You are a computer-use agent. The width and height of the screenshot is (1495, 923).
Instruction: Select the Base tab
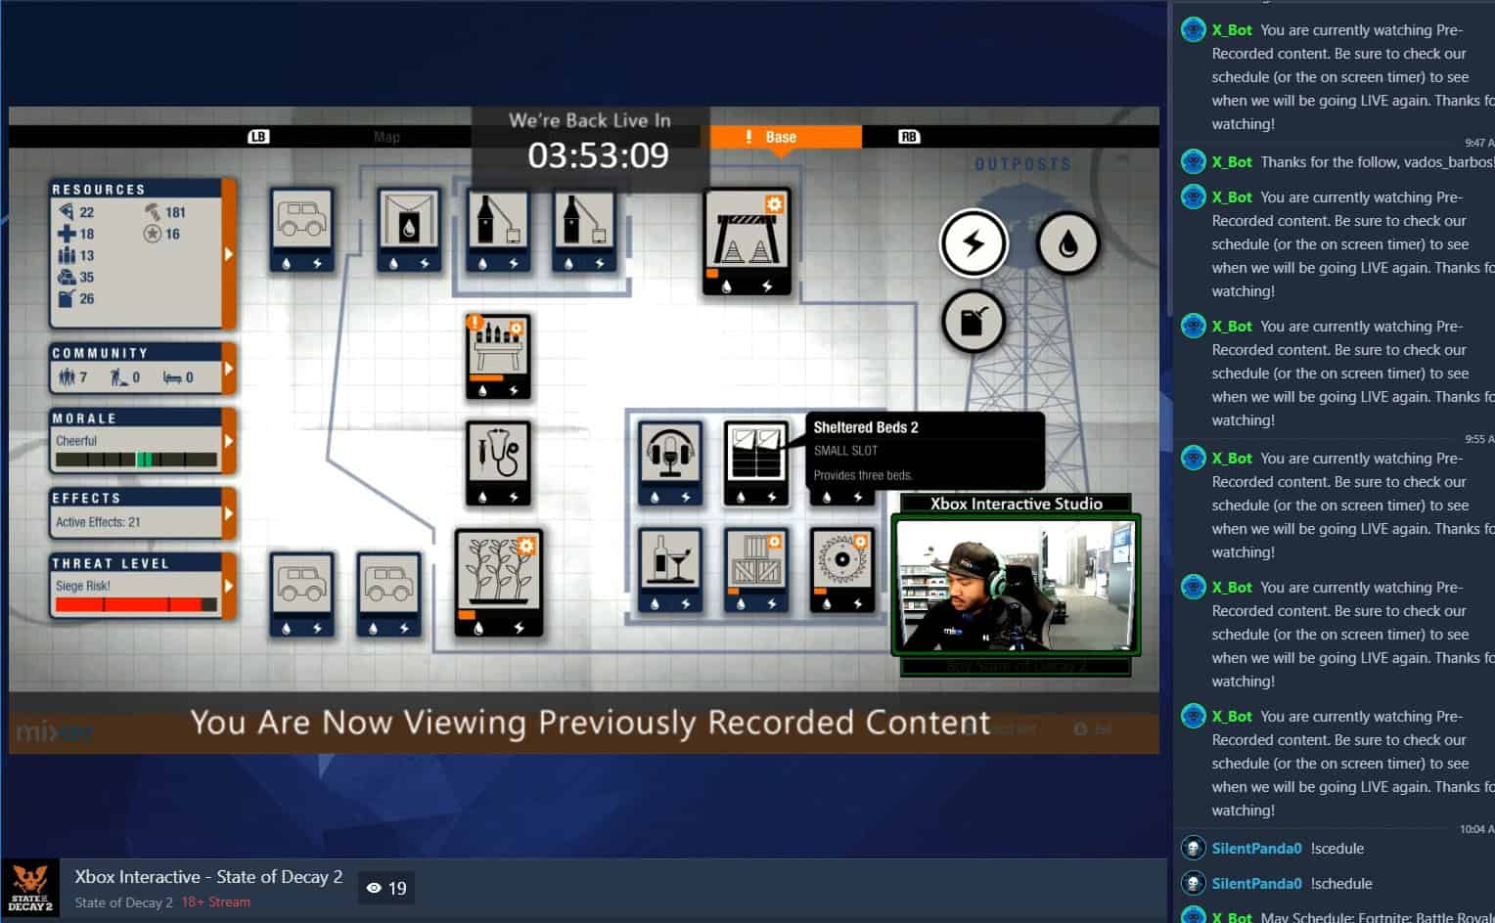pos(786,137)
